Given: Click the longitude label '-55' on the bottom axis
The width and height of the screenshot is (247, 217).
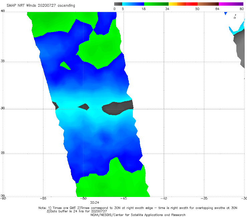Looking at the screenshot, I should 43,198.
